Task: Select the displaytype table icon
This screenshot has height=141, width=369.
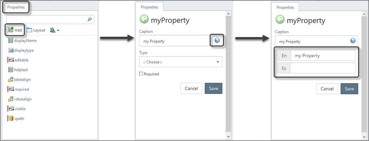Action: pos(10,50)
